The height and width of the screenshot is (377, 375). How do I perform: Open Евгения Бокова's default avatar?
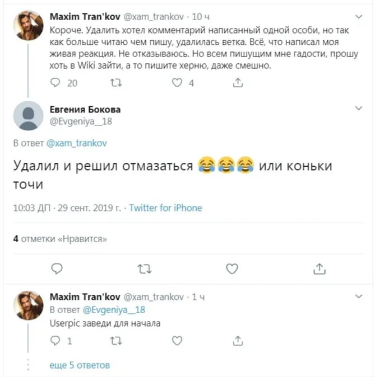pyautogui.click(x=28, y=115)
